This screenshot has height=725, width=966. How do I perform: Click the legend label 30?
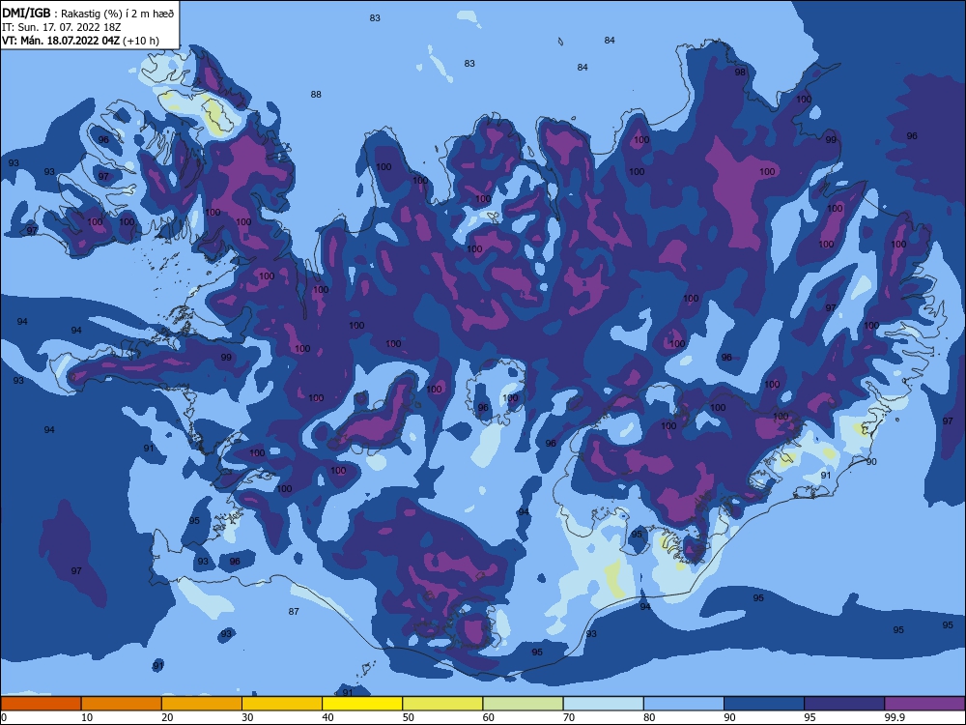pyautogui.click(x=247, y=717)
